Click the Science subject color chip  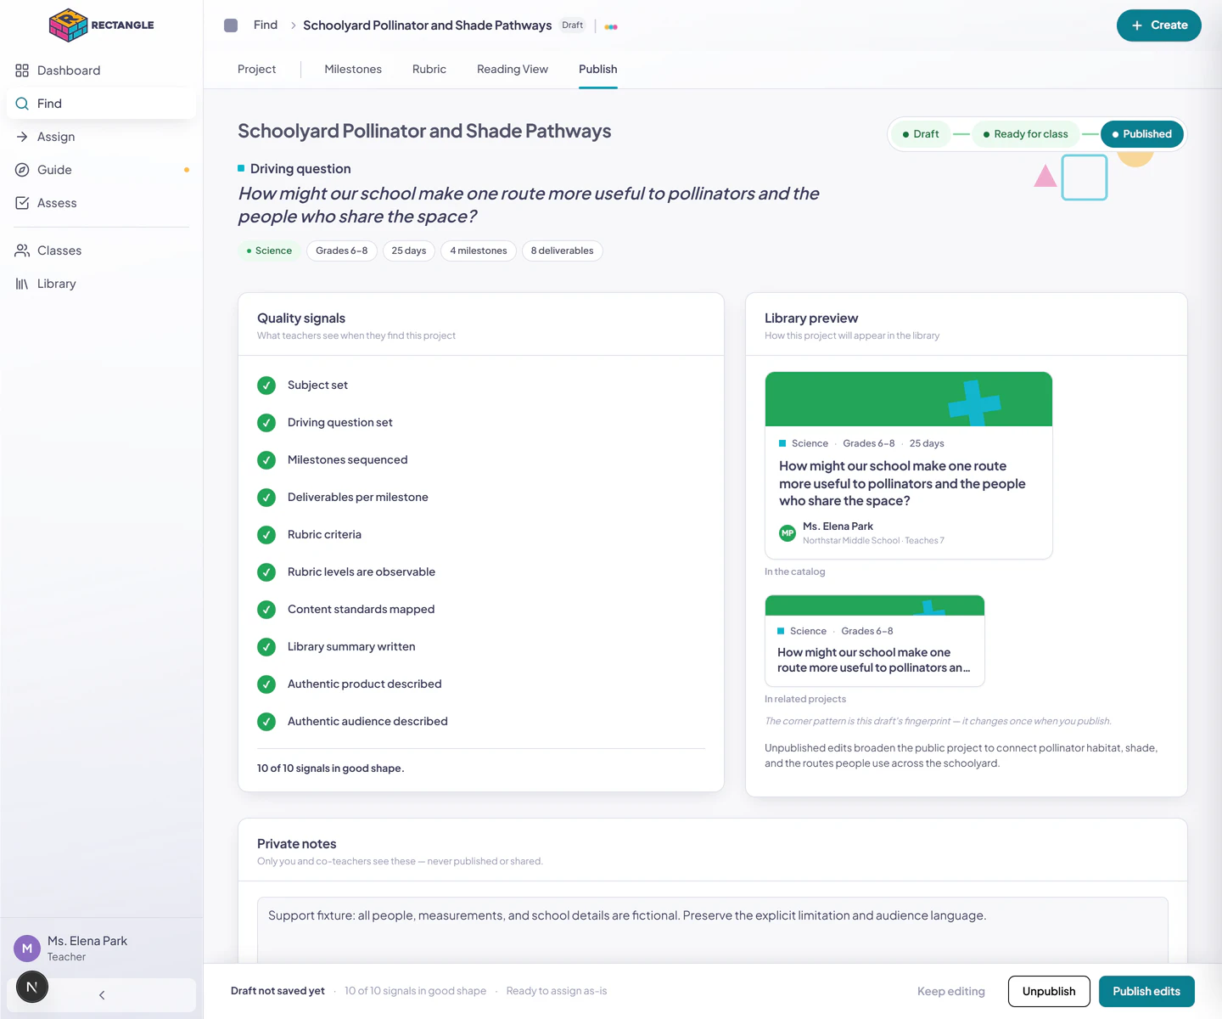tap(269, 251)
